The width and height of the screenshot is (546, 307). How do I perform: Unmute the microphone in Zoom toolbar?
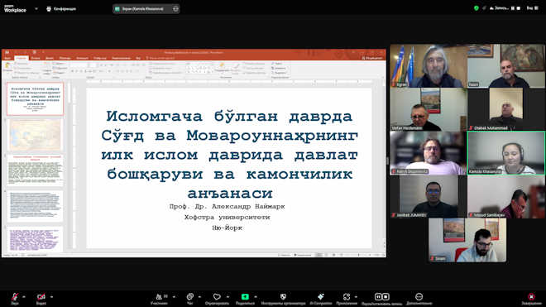coord(15,297)
